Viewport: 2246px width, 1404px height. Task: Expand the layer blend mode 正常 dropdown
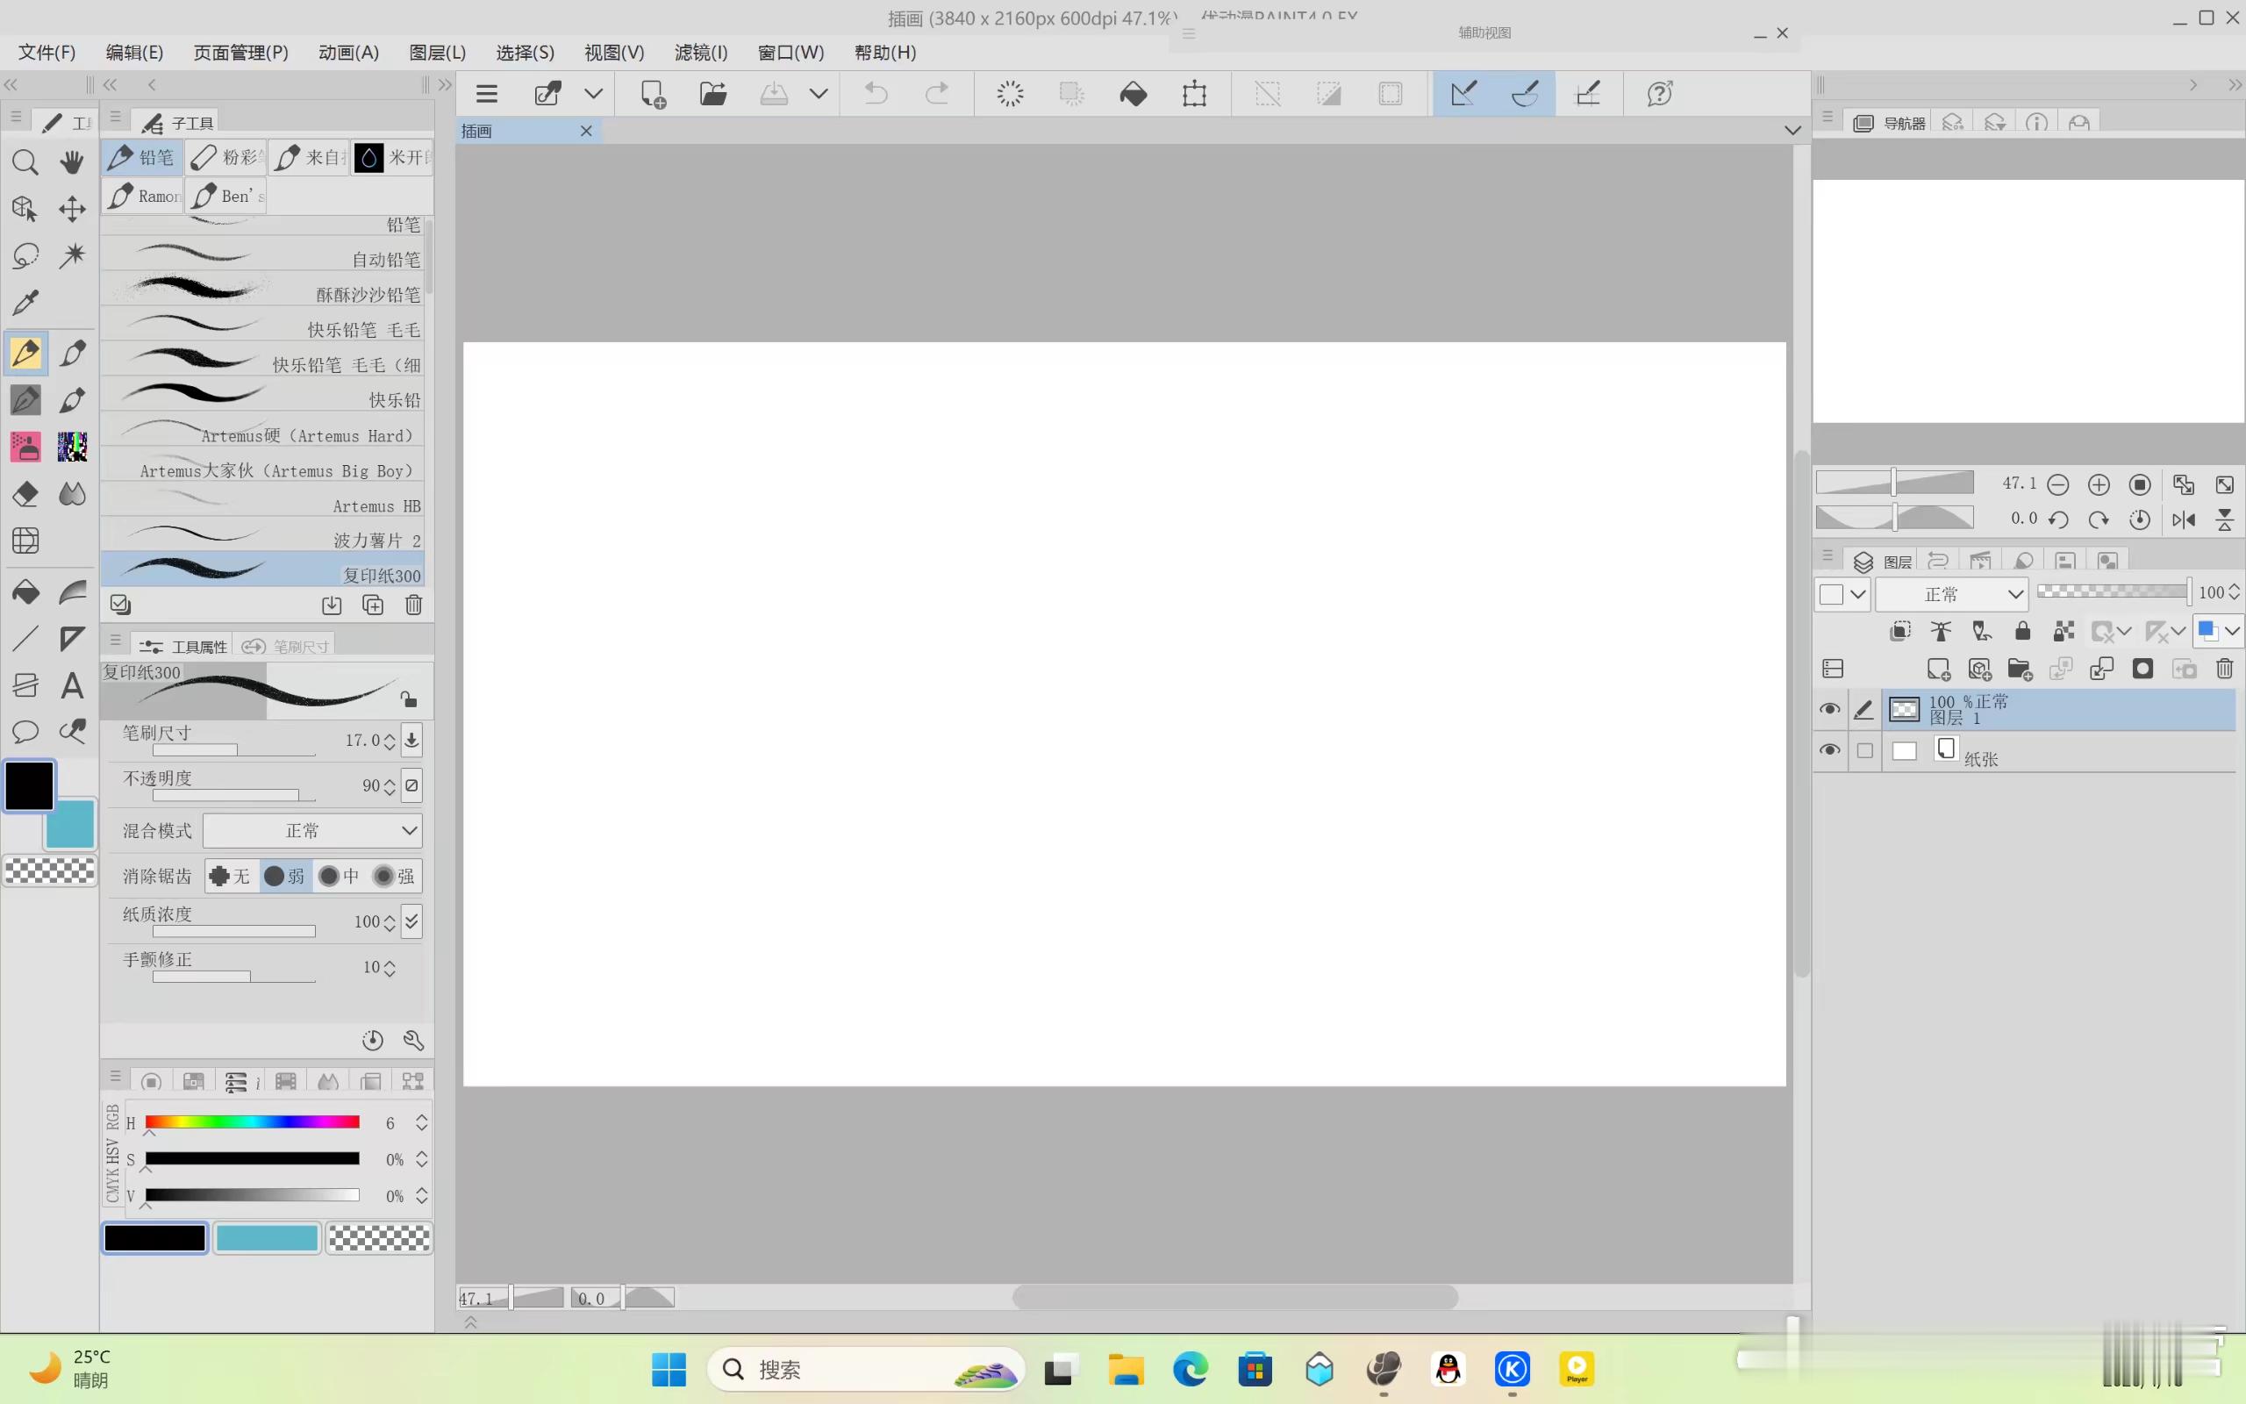1951,594
